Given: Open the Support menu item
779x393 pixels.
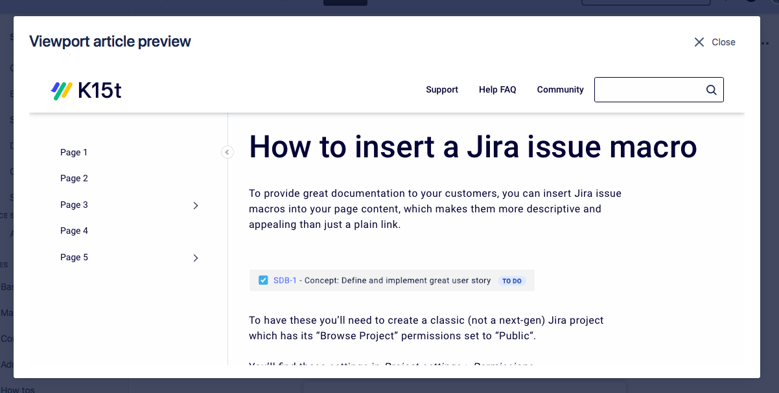Looking at the screenshot, I should 442,90.
